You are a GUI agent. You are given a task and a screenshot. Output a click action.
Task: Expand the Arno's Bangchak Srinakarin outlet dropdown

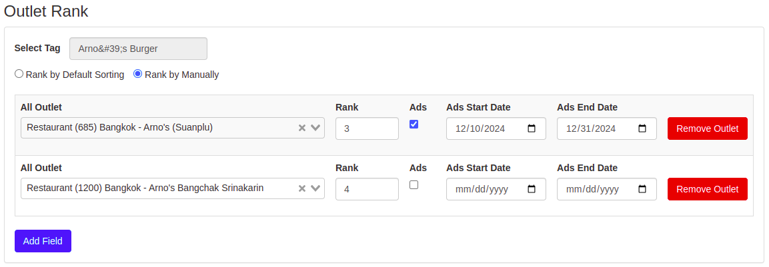pos(316,188)
